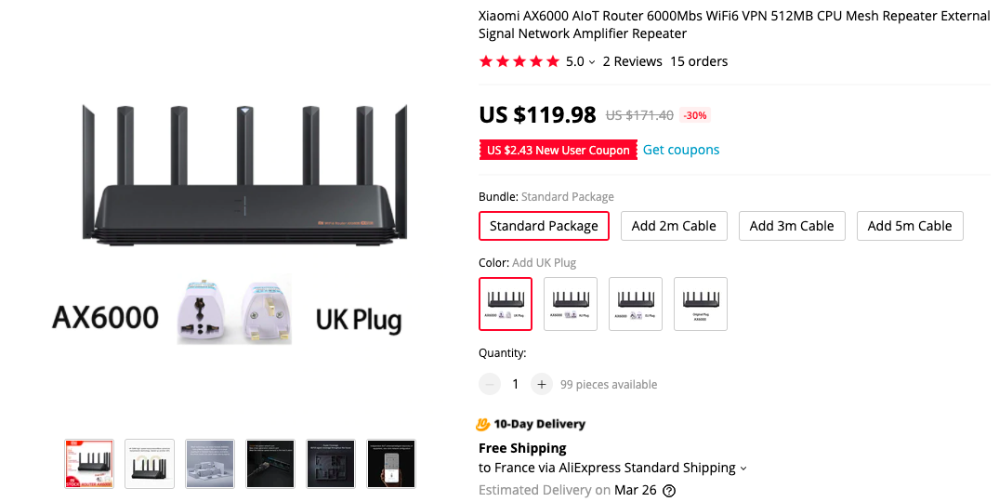Select the Standard Package bundle
This screenshot has width=999, height=502.
coord(544,226)
